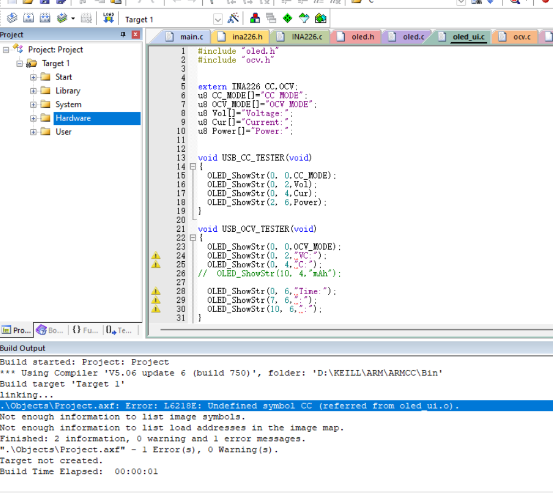Click the Manage Multi-Project Workspace icon
Image resolution: width=553 pixels, height=493 pixels.
pyautogui.click(x=271, y=18)
